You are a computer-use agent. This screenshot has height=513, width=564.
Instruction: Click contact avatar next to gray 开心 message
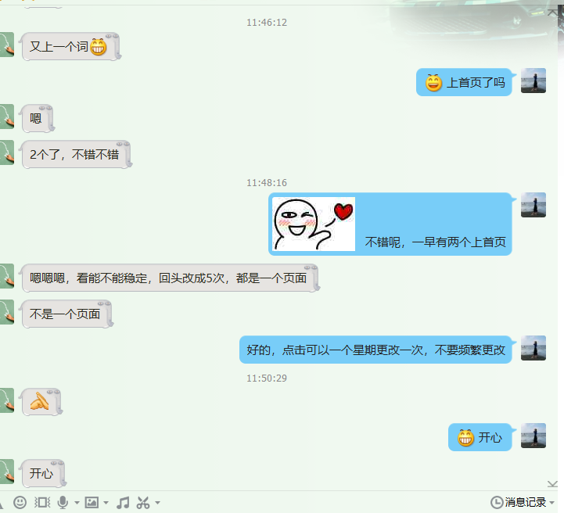coord(6,472)
